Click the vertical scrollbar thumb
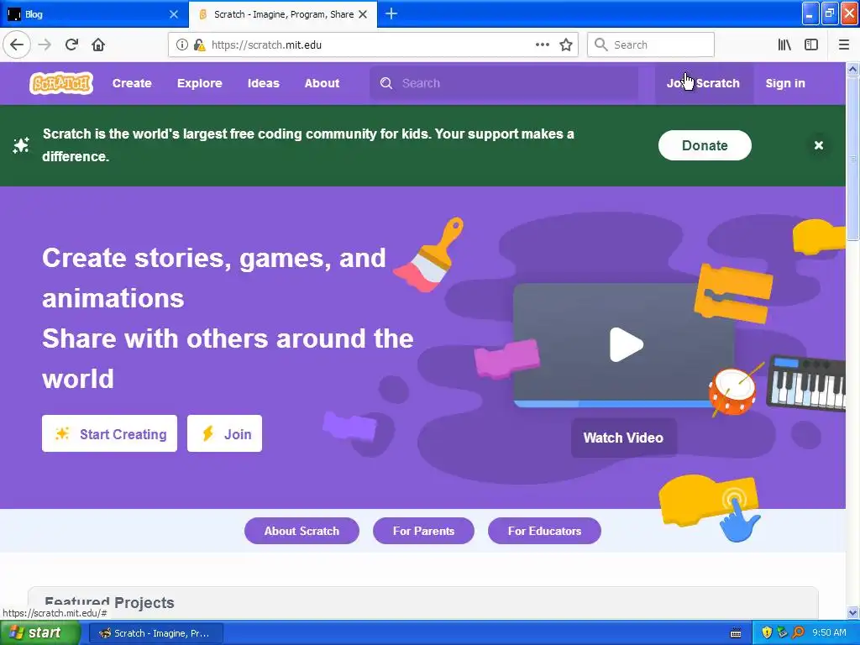860x645 pixels. [x=852, y=158]
